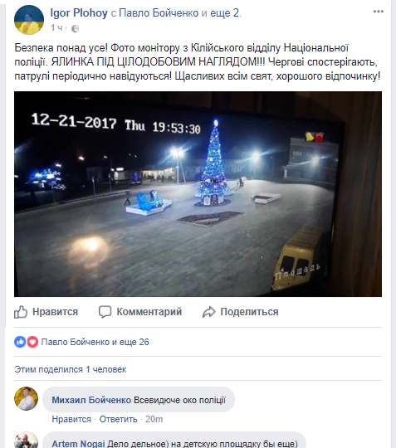The height and width of the screenshot is (448, 396).
Task: Click the public globe privacy icon
Action: (75, 28)
